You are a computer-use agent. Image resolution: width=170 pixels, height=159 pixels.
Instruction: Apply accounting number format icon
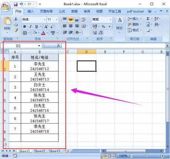(95, 26)
